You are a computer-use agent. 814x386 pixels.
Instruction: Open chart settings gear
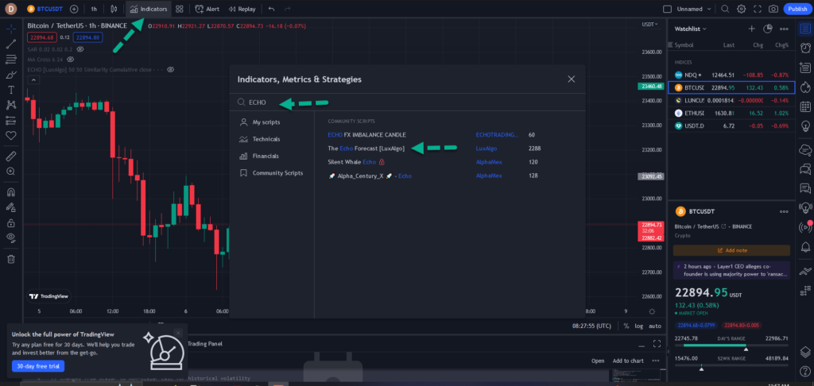pyautogui.click(x=742, y=9)
